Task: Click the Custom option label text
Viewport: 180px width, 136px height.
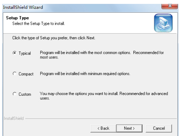Action: 25,94
